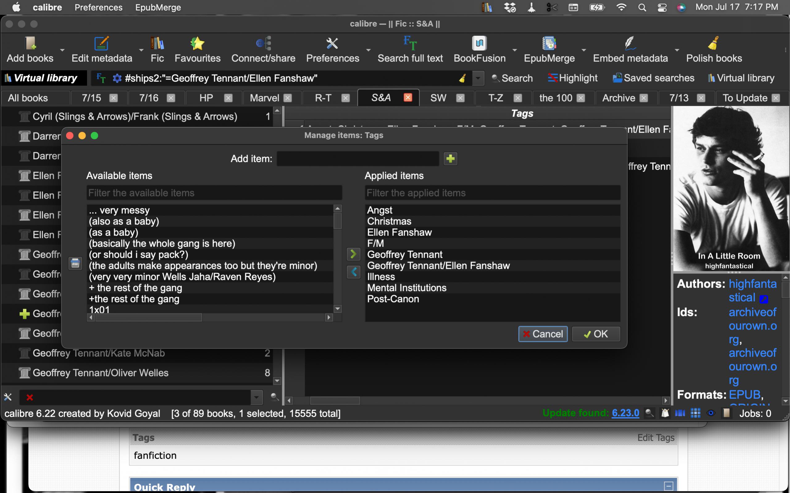This screenshot has height=493, width=790.
Task: Expand the Add books dropdown arrow
Action: click(62, 50)
